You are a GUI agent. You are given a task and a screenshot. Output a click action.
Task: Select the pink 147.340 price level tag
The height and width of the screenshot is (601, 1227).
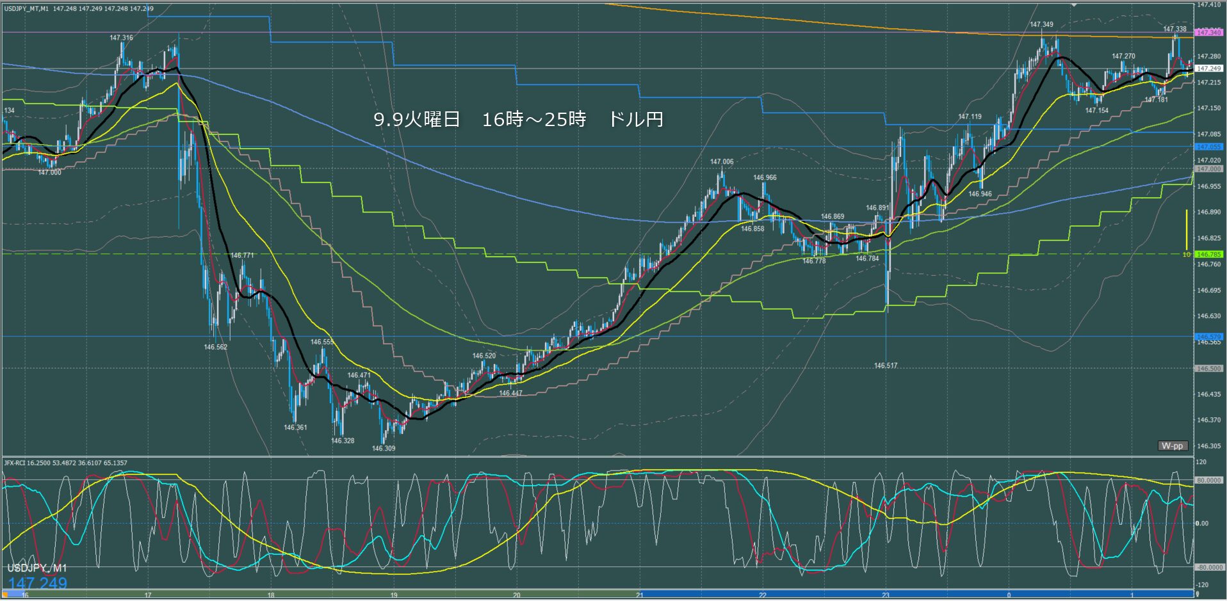pos(1208,33)
